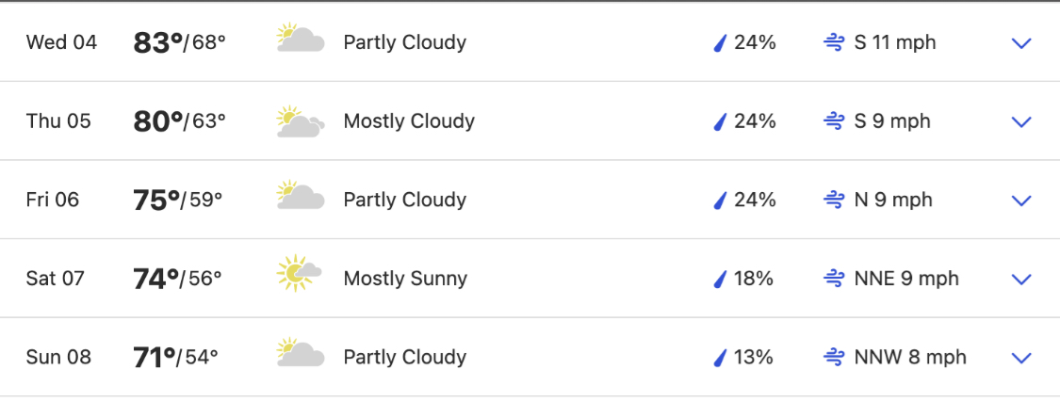The image size is (1060, 401).
Task: Expand the Fri 06 forecast details chevron
Action: click(1020, 200)
